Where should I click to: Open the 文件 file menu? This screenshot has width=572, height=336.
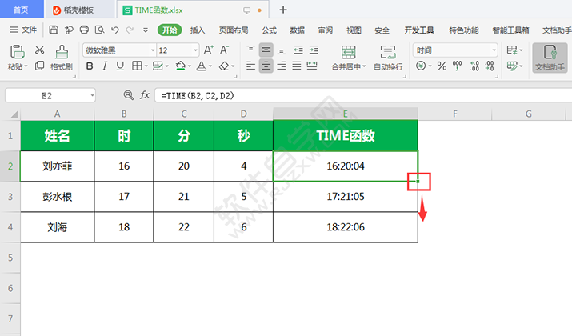pos(23,30)
